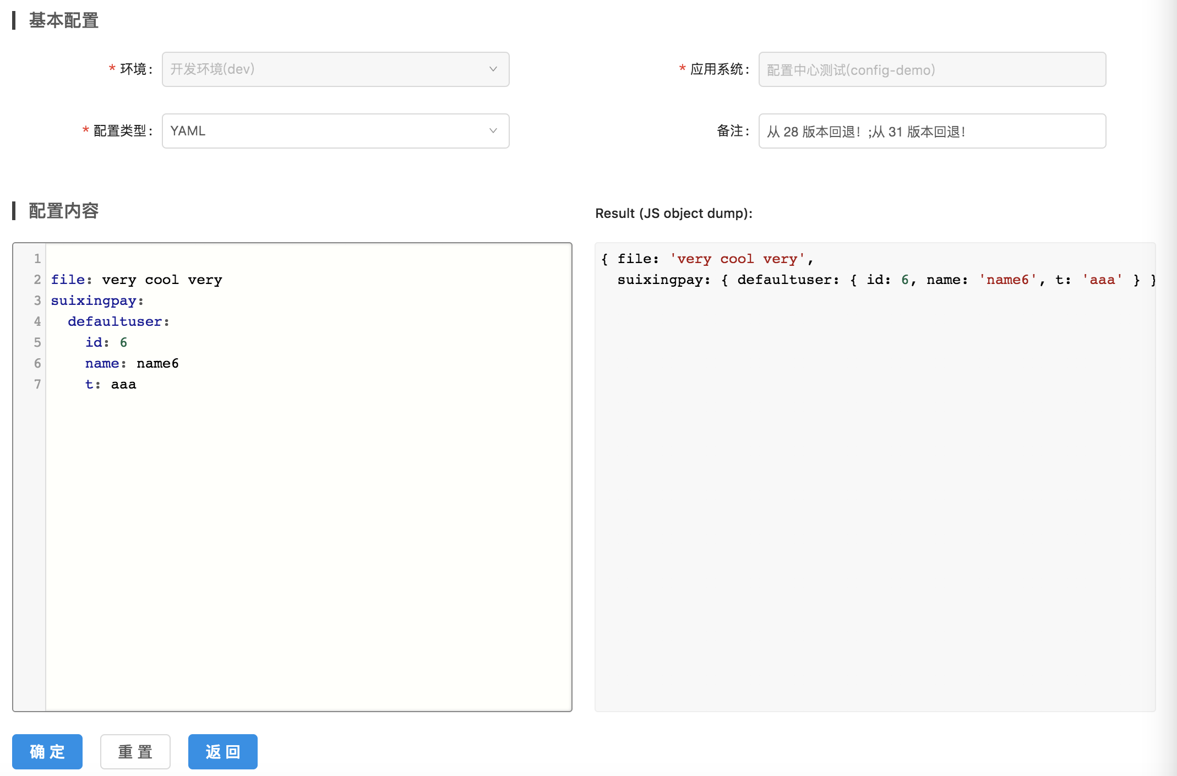Click line number 3 in editor gutter
The height and width of the screenshot is (776, 1177).
(37, 300)
